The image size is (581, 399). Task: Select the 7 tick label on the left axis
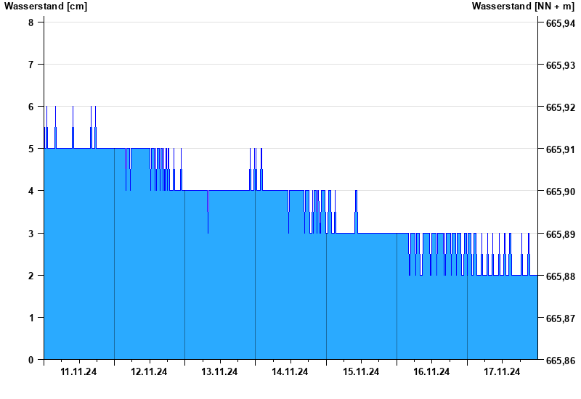click(31, 65)
